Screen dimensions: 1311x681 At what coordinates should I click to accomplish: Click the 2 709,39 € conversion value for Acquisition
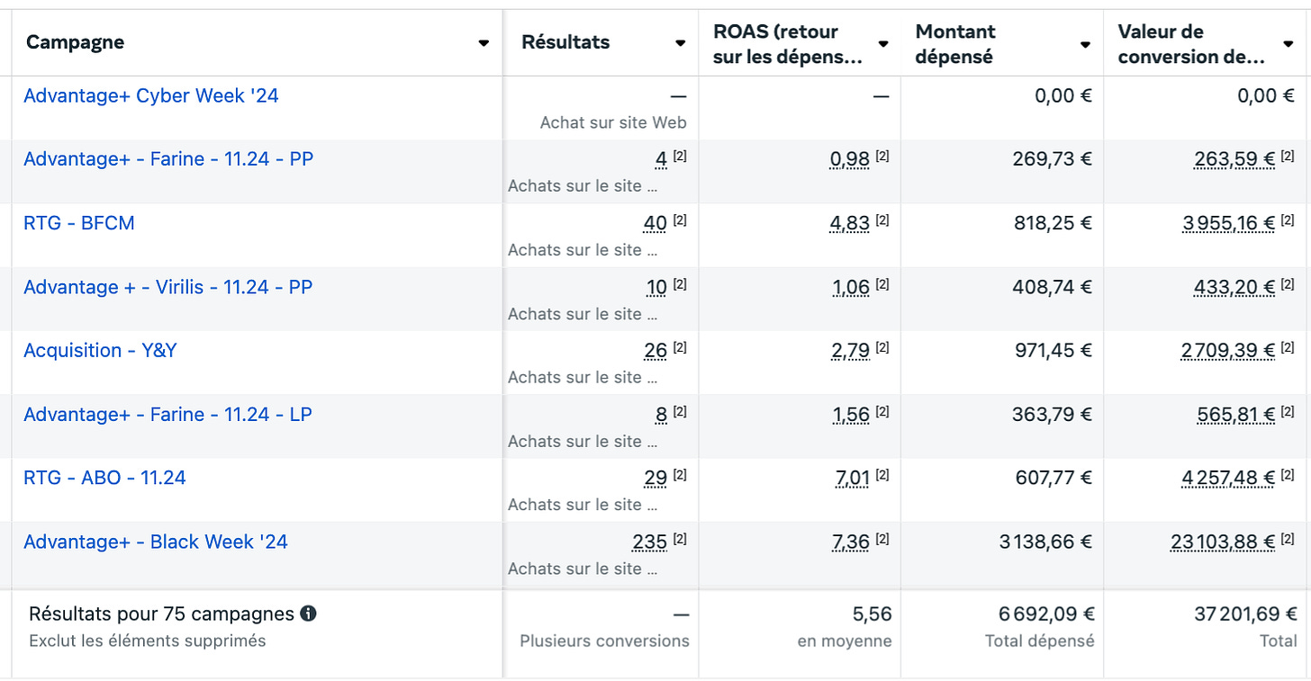[x=1228, y=351]
